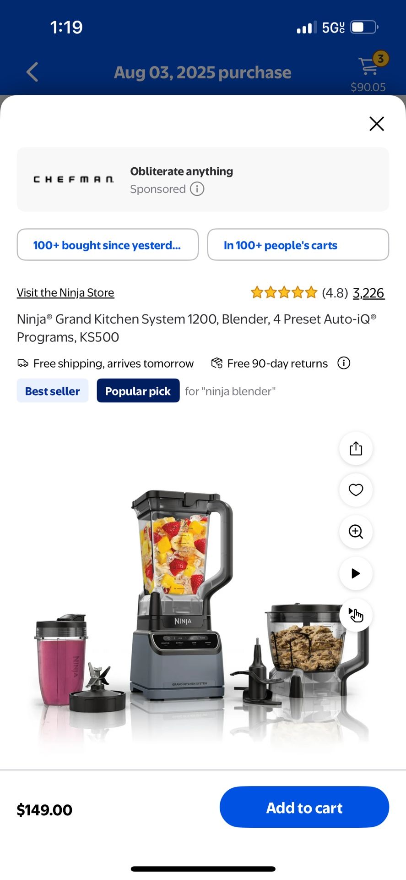
Task: Add the blender to cart
Action: tap(304, 807)
